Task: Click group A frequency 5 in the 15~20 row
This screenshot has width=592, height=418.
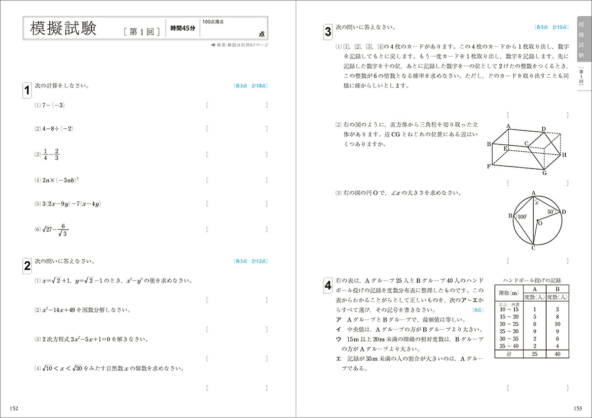Action: tap(534, 316)
